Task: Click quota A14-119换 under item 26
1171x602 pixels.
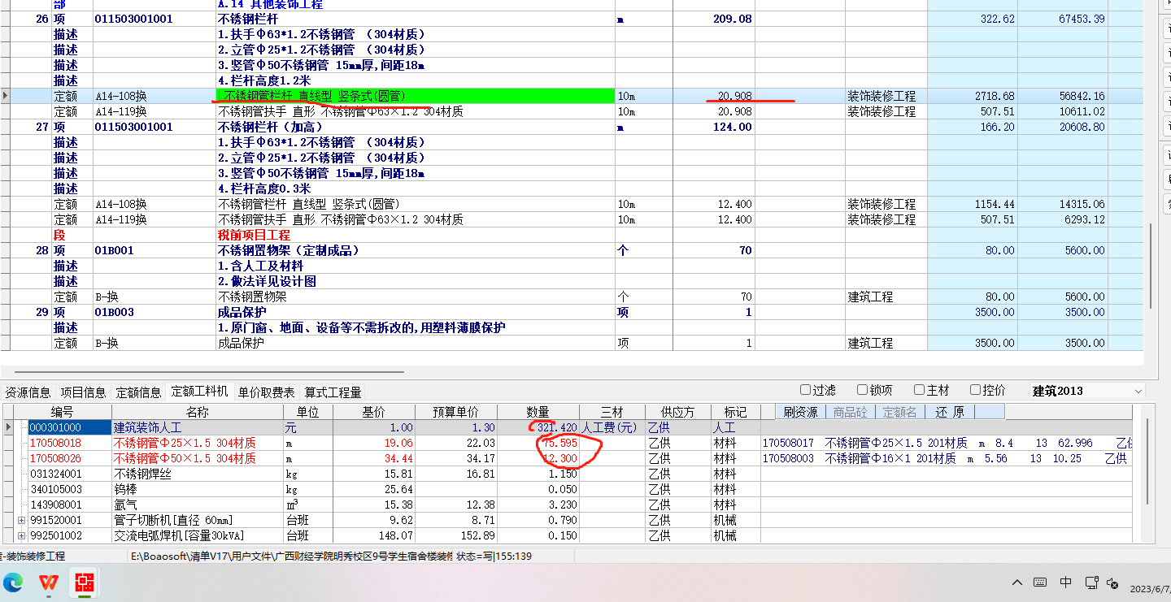Action: (x=121, y=111)
